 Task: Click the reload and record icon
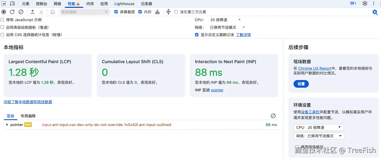pos(12,12)
